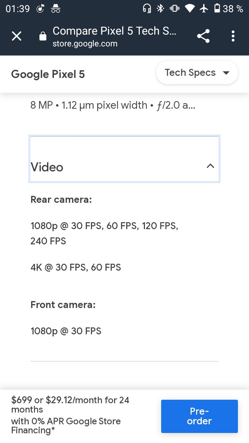Tap the Video section heading
249x443 pixels.
[x=47, y=167]
